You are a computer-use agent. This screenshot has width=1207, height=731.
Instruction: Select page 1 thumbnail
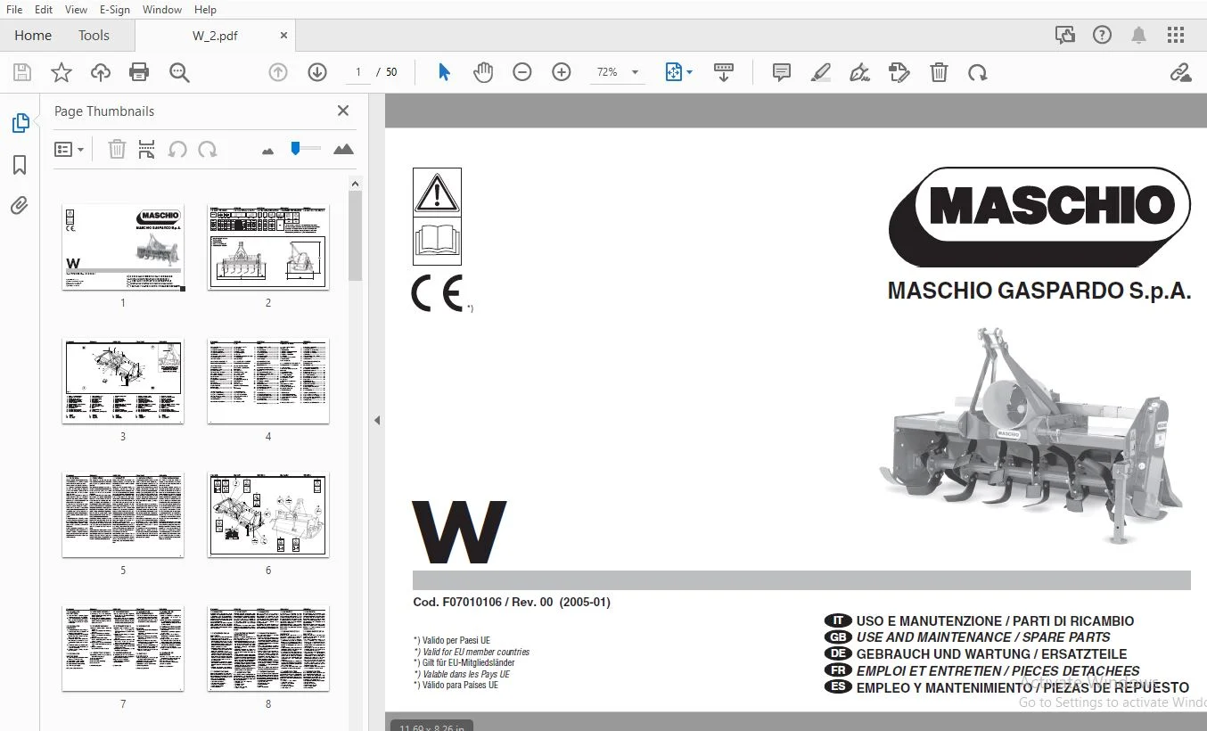pyautogui.click(x=123, y=247)
